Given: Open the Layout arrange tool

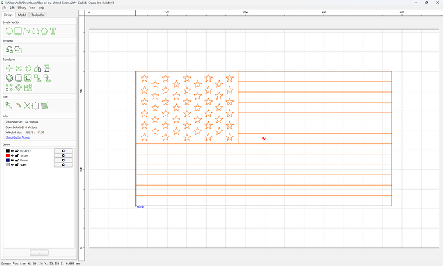Looking at the screenshot, I should (28, 87).
